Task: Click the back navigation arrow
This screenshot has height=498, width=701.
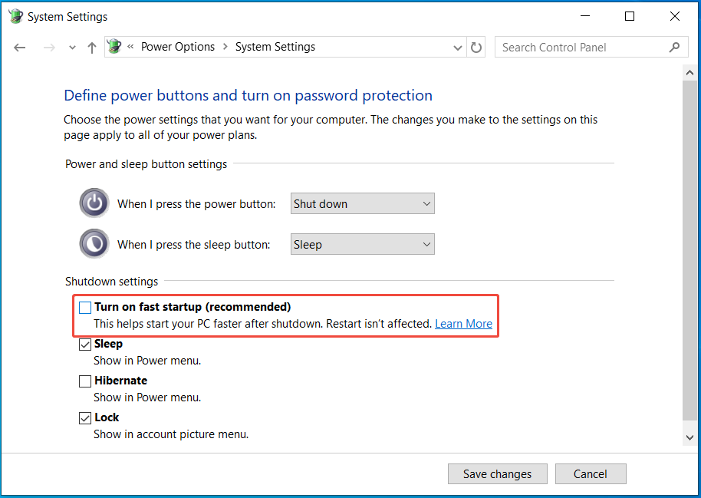Action: [19, 47]
